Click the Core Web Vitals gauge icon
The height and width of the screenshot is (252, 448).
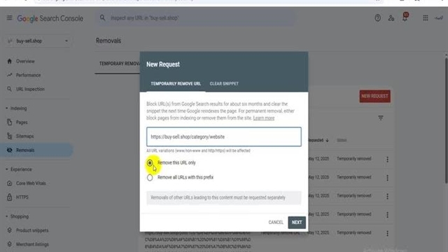click(x=9, y=183)
